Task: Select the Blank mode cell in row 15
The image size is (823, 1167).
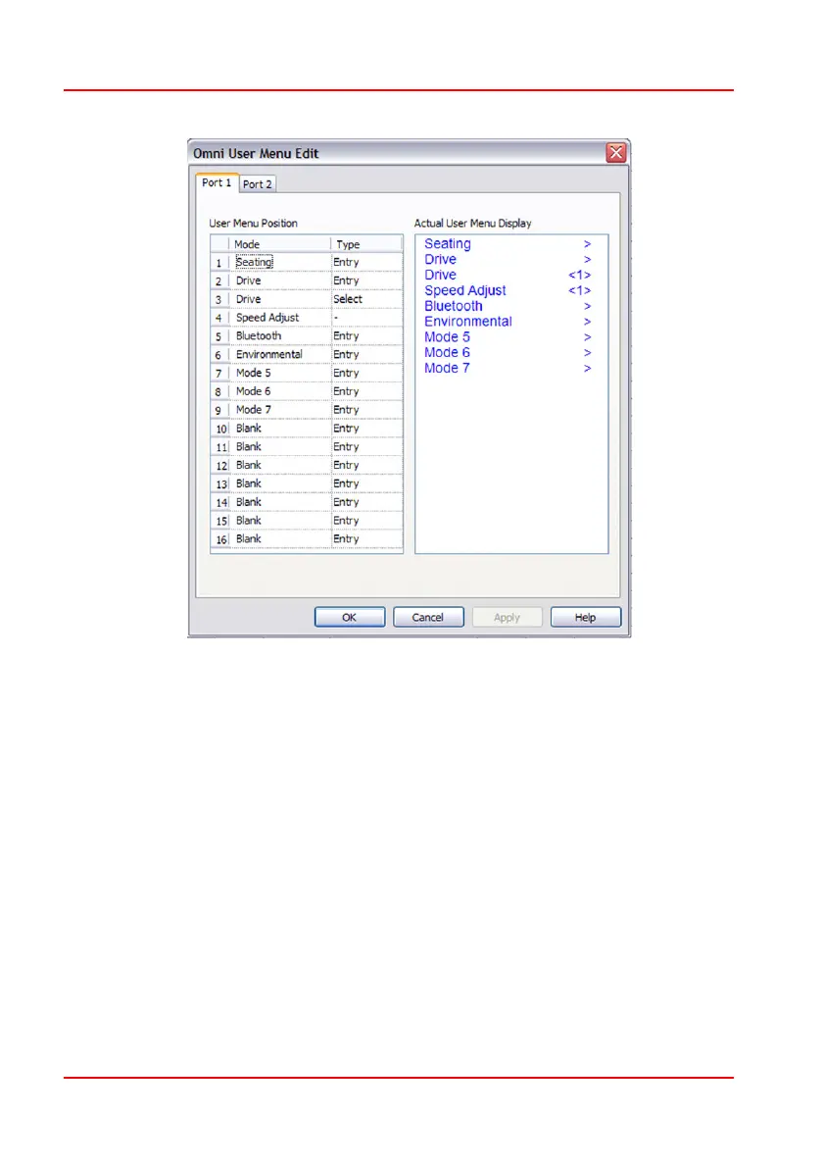Action: pos(279,520)
